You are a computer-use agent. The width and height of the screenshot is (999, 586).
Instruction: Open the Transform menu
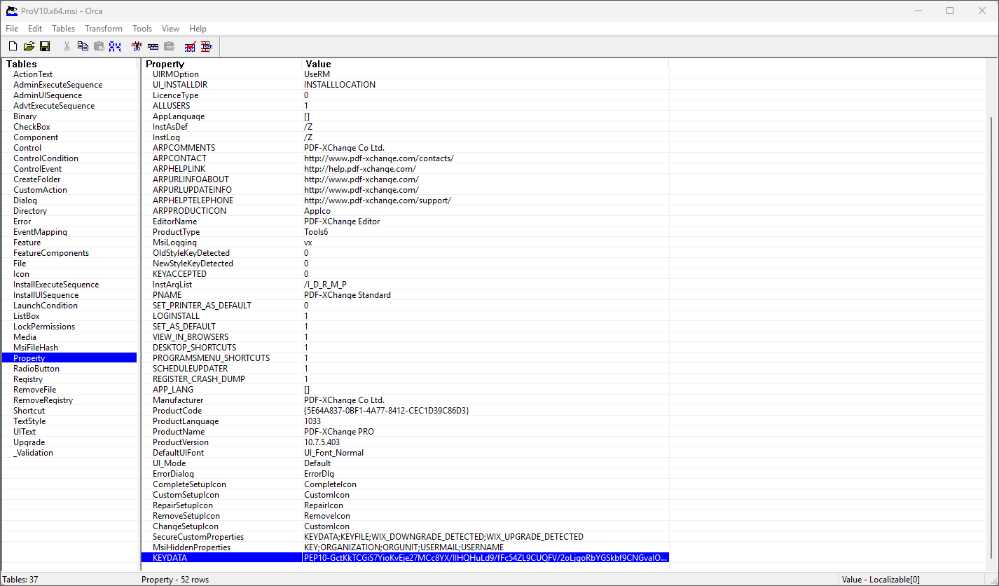(104, 29)
